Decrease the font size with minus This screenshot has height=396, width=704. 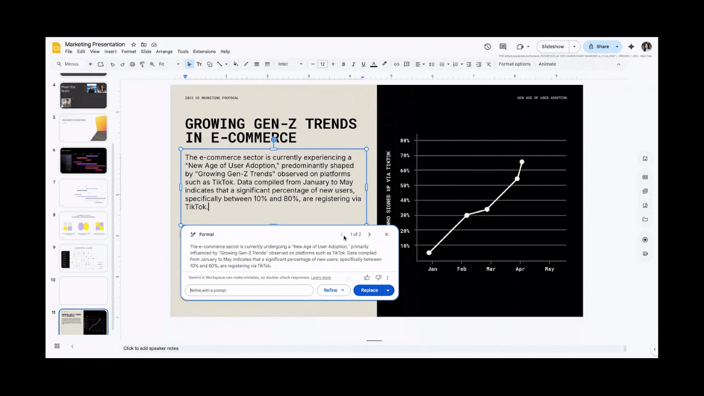point(313,64)
